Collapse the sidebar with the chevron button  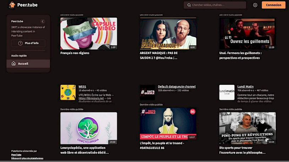43,21
